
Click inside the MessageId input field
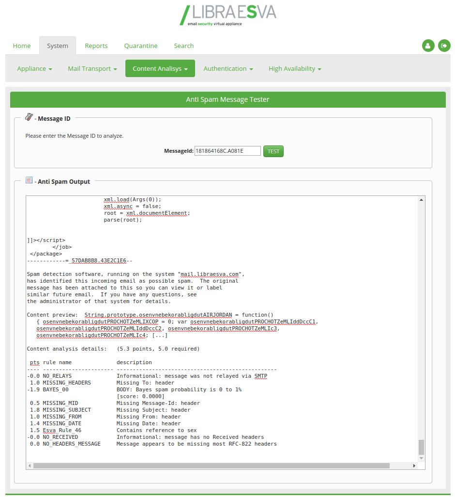227,151
